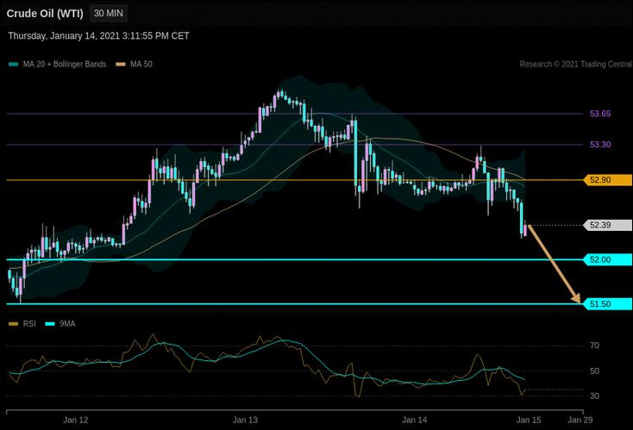
Task: Click the RSI legend label
Action: (29, 324)
